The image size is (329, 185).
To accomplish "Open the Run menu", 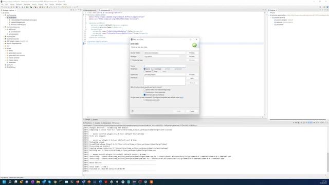I will pyautogui.click(x=46, y=5).
